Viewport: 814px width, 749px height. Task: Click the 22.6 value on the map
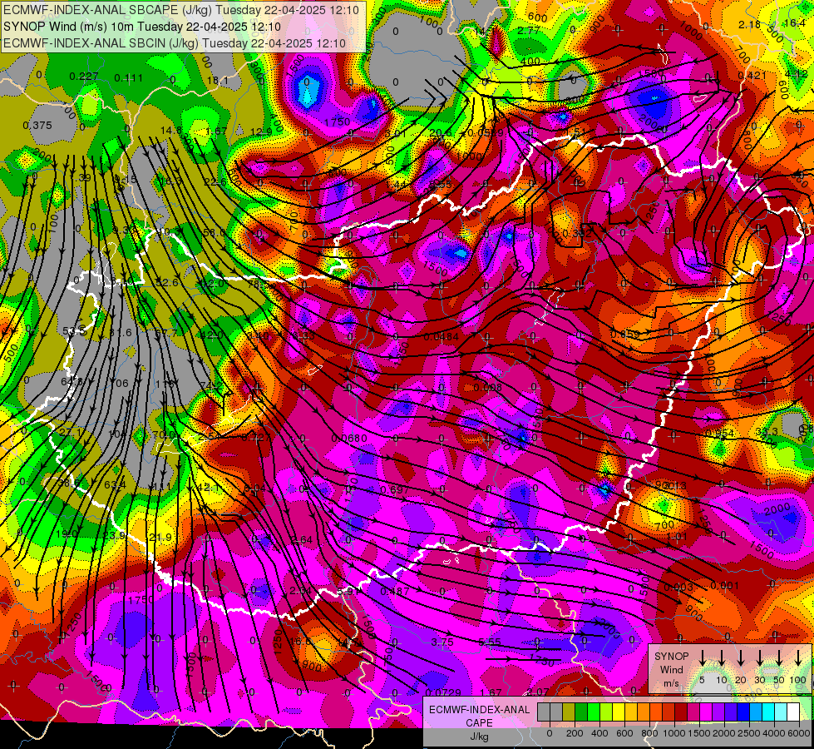[x=215, y=182]
